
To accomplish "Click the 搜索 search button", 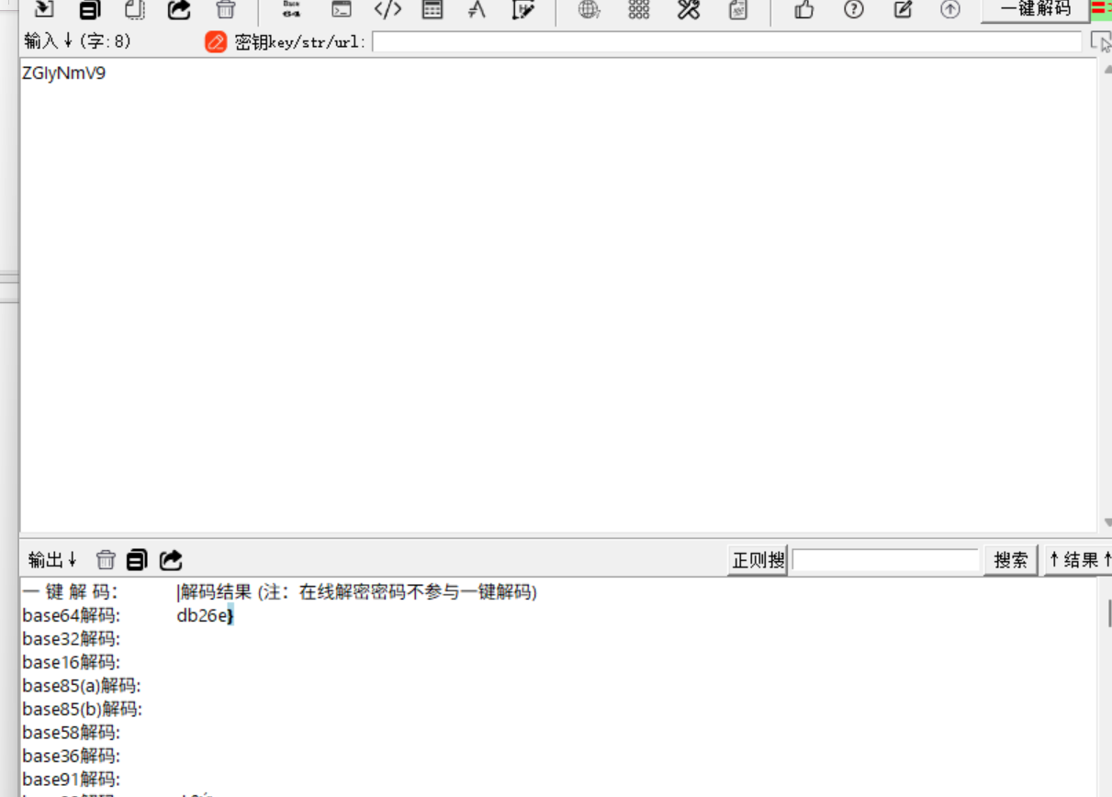I will tap(1011, 560).
